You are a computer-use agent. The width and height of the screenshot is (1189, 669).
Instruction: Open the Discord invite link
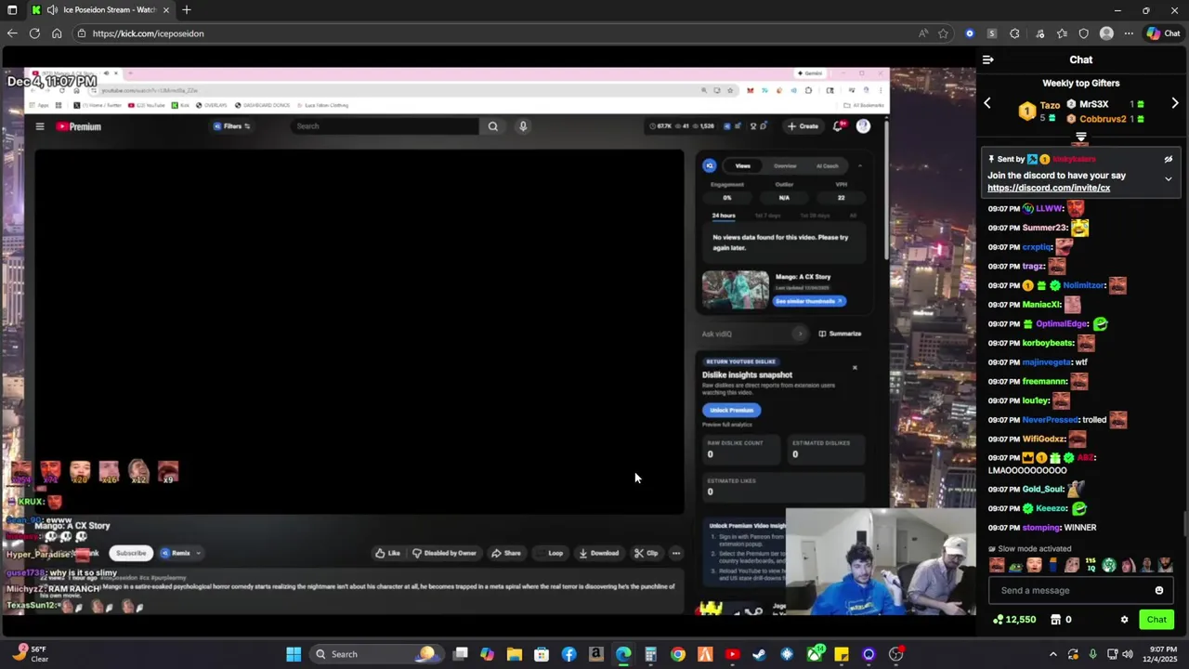tap(1049, 188)
